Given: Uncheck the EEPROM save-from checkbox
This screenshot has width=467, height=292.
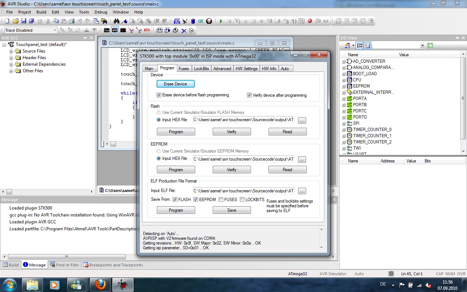Looking at the screenshot, I should (x=196, y=200).
